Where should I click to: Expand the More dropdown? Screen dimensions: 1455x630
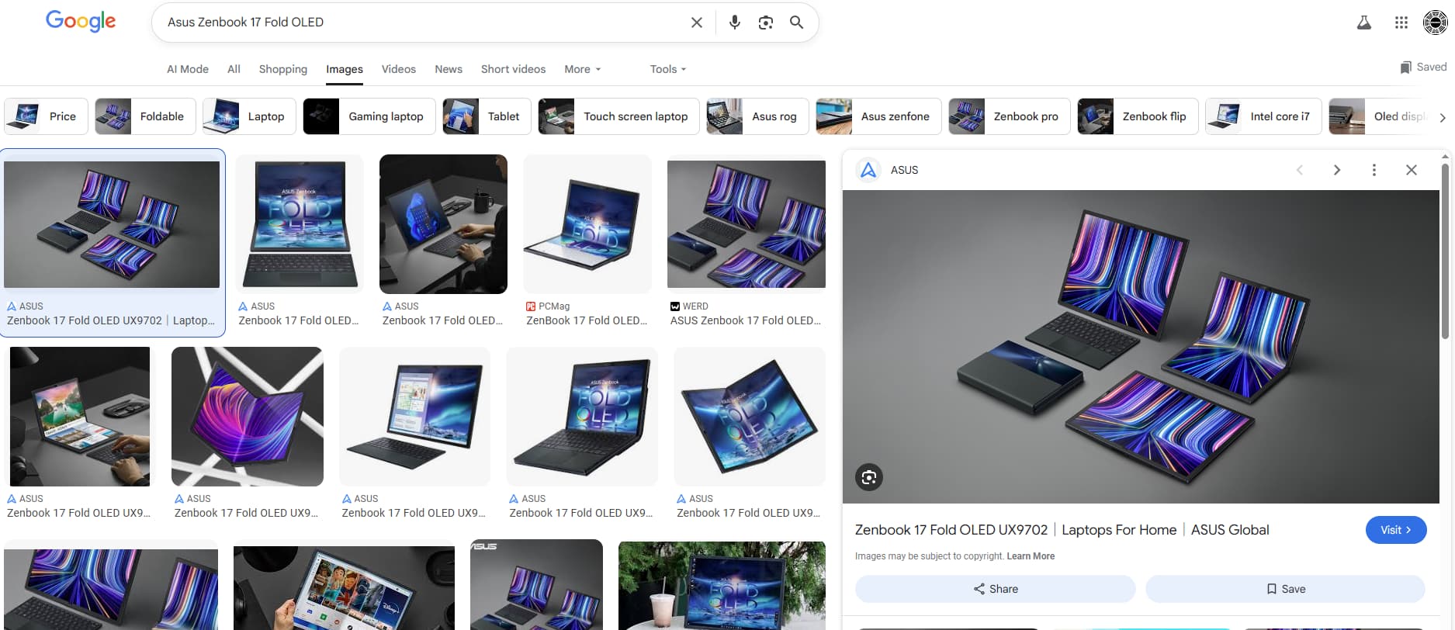583,69
